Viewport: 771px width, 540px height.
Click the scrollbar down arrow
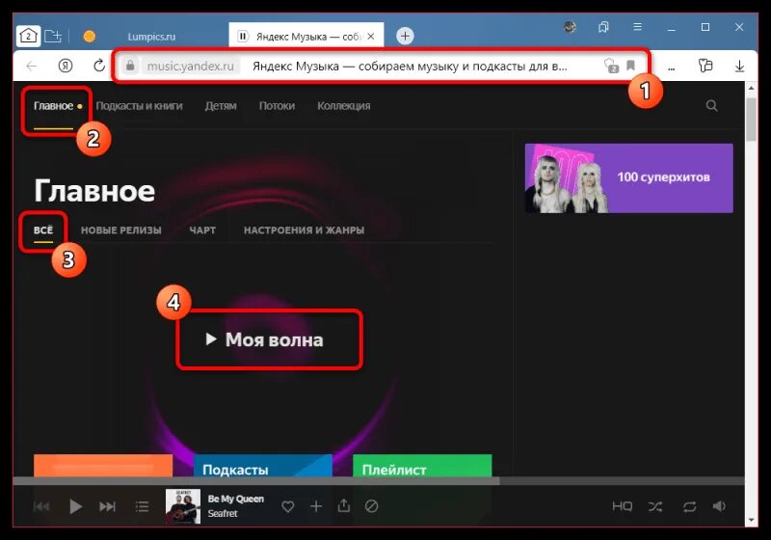(x=751, y=520)
